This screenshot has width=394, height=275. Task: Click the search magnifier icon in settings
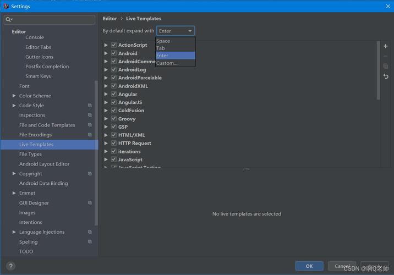[8, 20]
